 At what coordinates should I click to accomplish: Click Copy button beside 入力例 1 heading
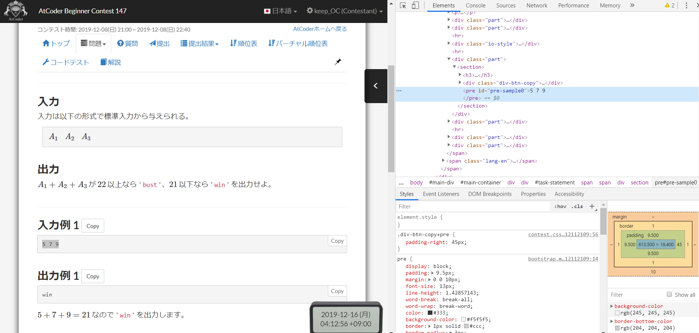93,226
